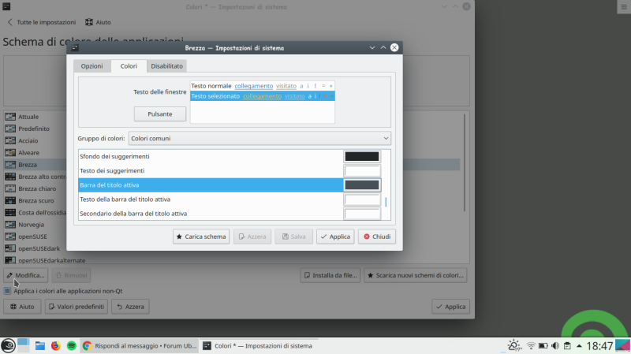
Task: Open the volume control tray icon
Action: click(555, 345)
